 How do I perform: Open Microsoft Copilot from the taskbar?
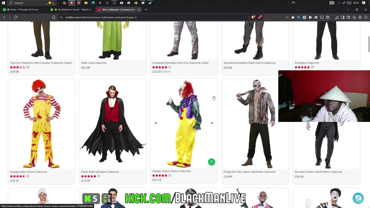point(64,3)
